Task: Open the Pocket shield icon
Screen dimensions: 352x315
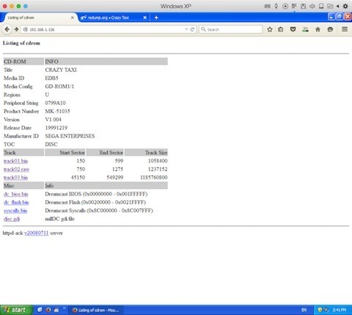Action: (x=293, y=29)
